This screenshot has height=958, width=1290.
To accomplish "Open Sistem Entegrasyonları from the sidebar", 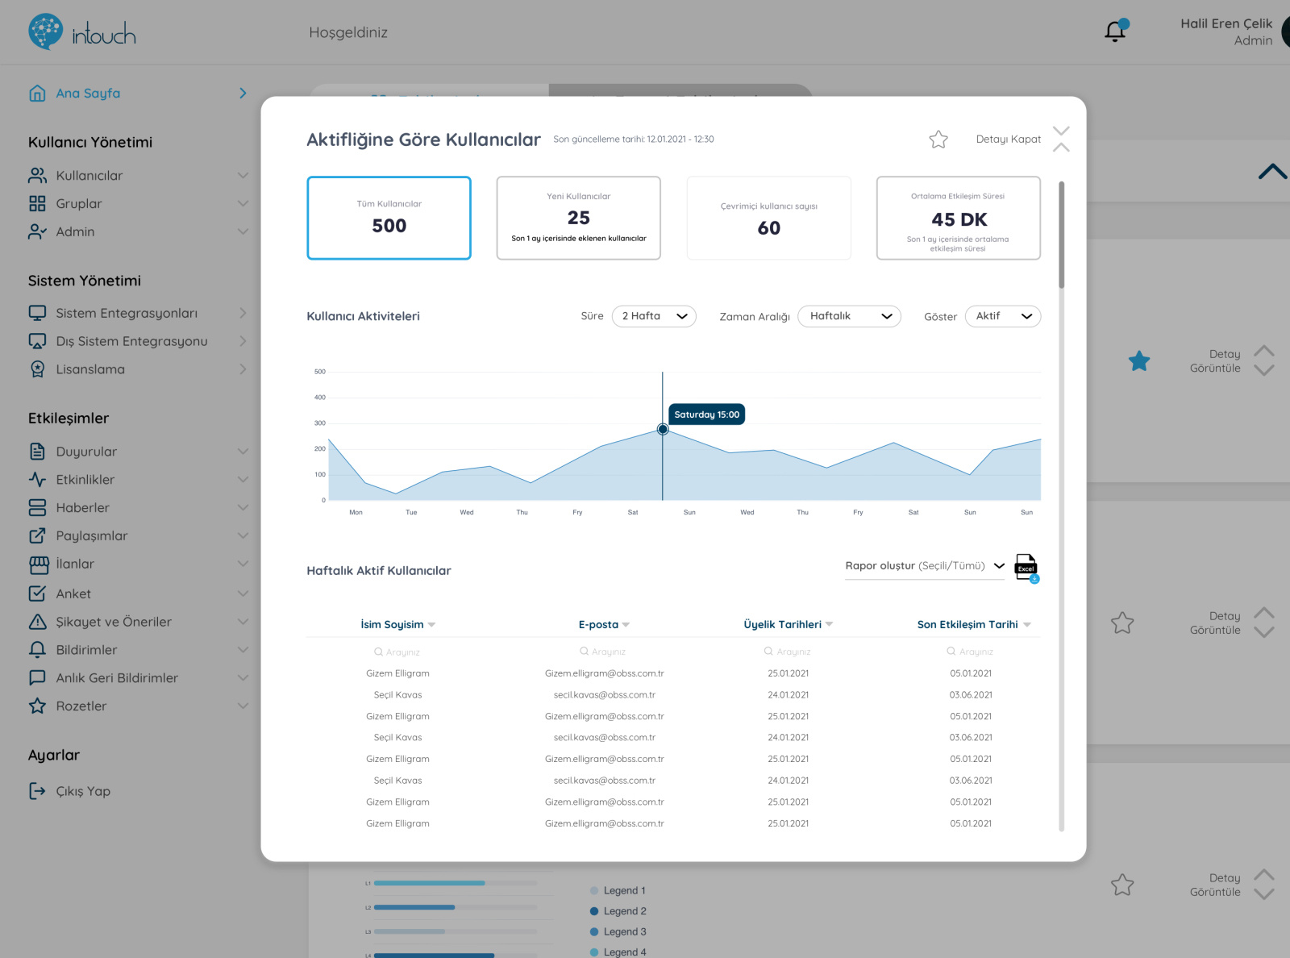I will click(x=127, y=313).
